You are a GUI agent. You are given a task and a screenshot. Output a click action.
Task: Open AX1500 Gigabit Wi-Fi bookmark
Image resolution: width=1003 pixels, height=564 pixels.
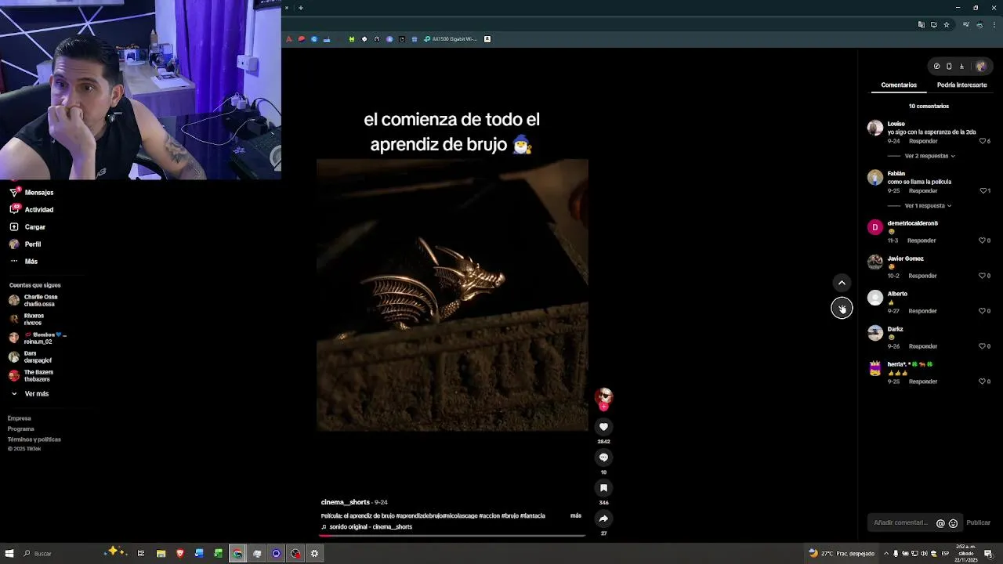coord(451,39)
